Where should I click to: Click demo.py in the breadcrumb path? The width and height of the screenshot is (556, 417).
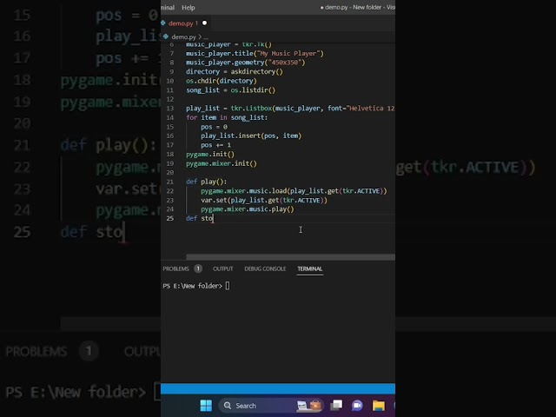coord(183,36)
